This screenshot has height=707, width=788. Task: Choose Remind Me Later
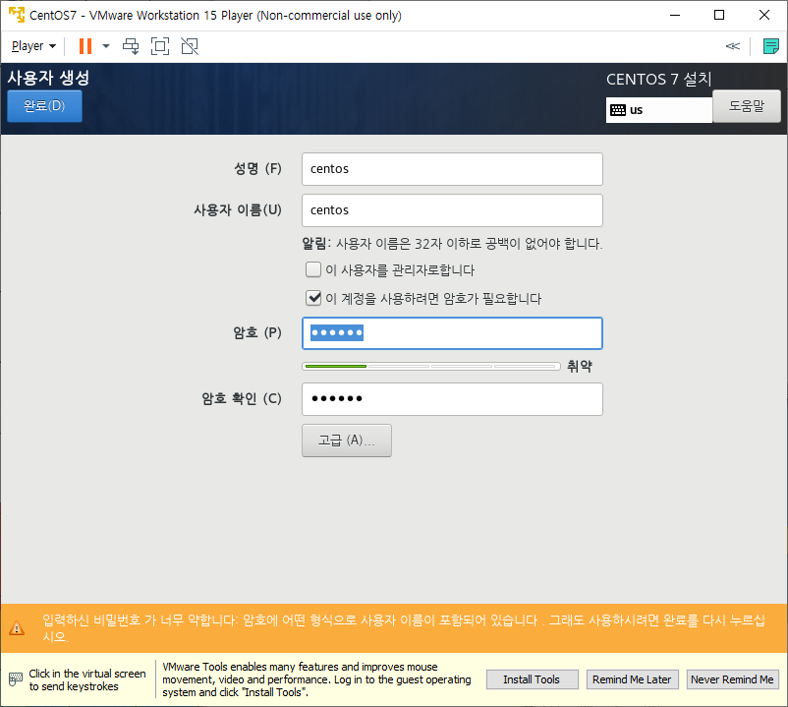[632, 679]
